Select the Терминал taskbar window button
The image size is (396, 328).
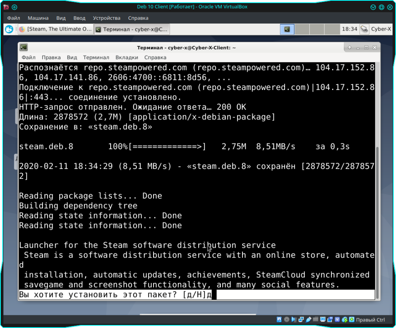[131, 29]
